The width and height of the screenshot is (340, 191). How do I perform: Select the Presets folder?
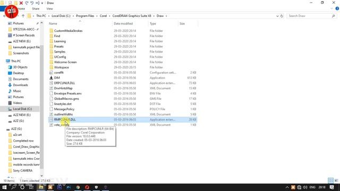59,46
